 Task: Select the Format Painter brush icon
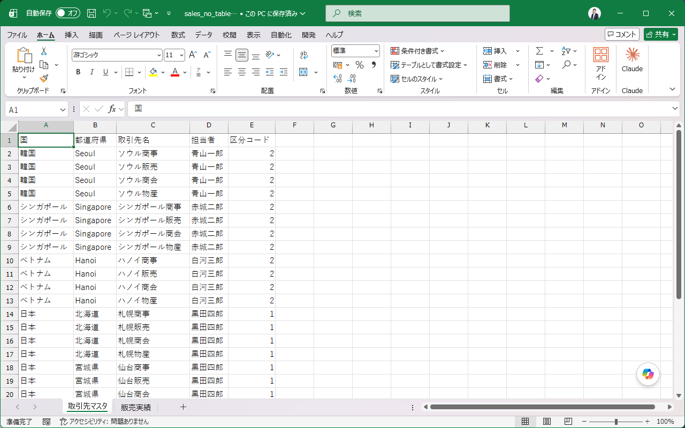pos(44,78)
